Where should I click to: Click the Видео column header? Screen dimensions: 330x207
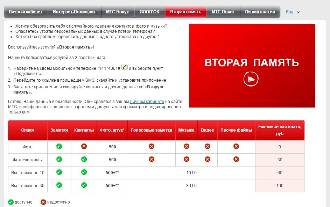coord(208,130)
